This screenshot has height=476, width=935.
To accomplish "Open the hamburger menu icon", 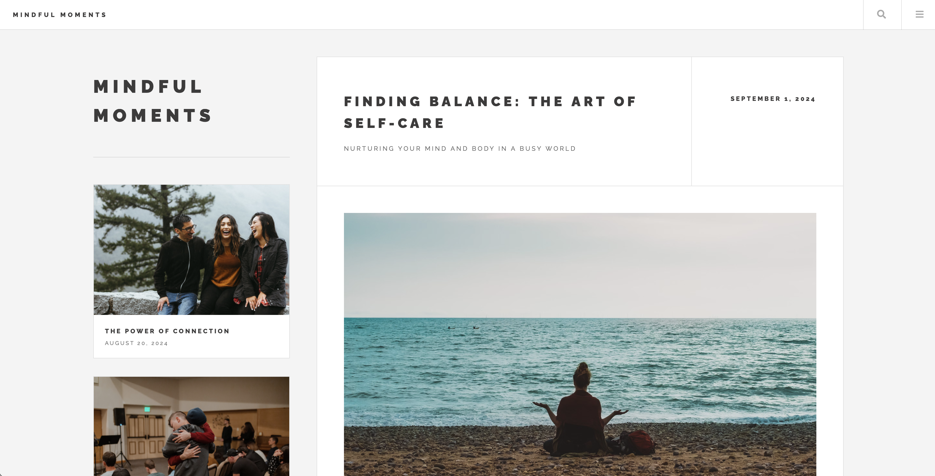I will pos(919,14).
